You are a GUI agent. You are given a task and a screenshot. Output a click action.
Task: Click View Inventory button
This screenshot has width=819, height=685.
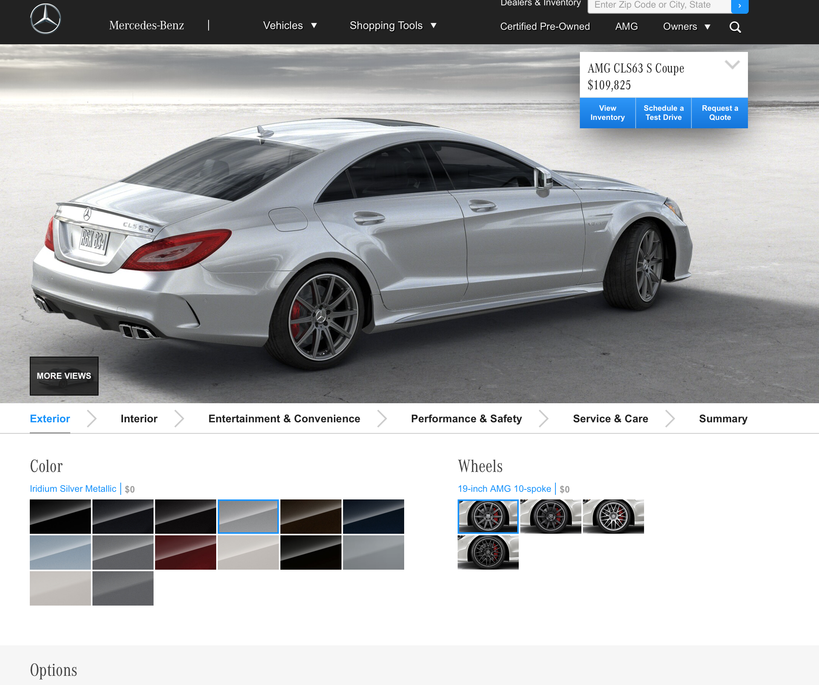[x=608, y=113]
